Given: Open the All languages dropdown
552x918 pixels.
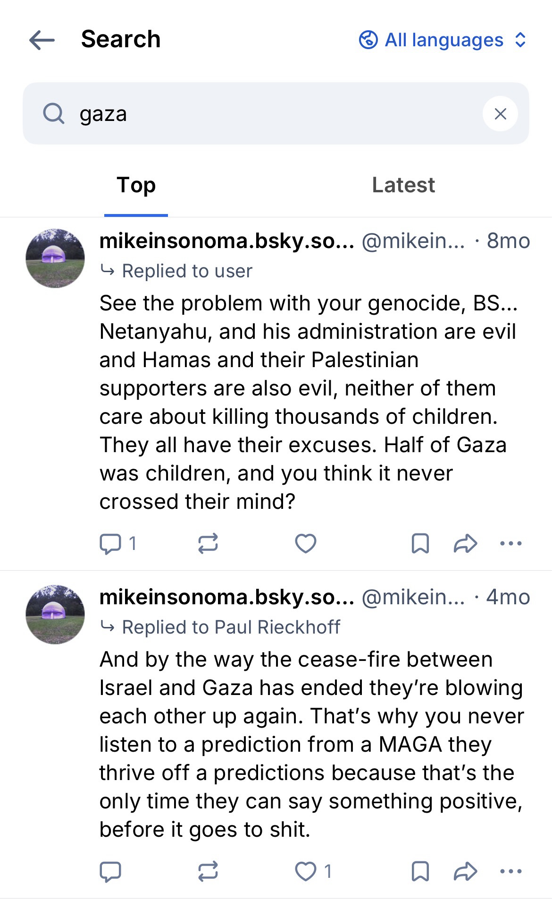Looking at the screenshot, I should [x=443, y=40].
